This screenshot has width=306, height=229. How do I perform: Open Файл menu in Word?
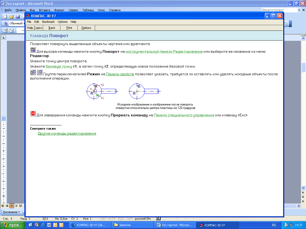coord(8,10)
